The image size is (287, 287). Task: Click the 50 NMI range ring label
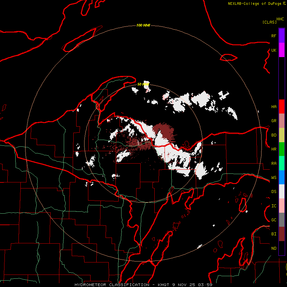[x=143, y=84]
